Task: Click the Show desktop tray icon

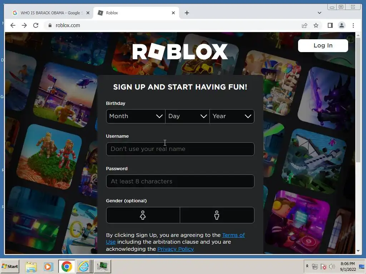Action: [x=362, y=266]
